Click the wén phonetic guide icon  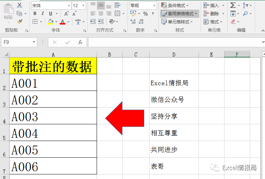click(78, 22)
